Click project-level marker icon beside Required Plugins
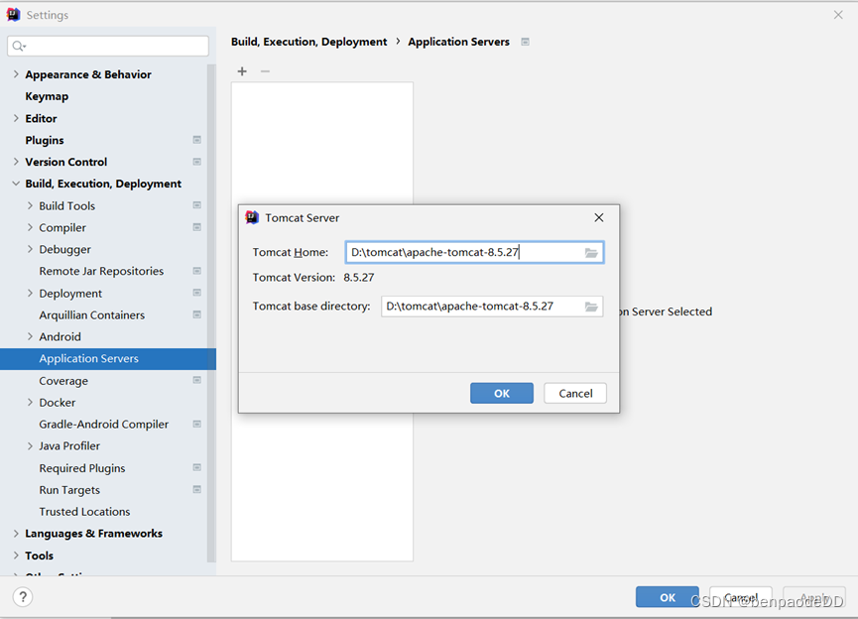Viewport: 858px width, 619px height. pyautogui.click(x=197, y=467)
